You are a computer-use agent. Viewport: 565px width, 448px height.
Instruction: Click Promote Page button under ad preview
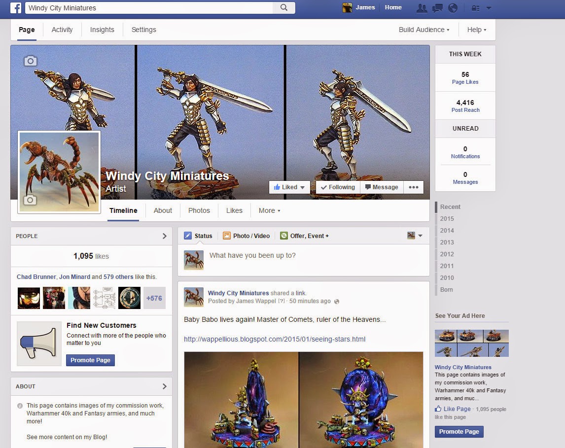[459, 431]
